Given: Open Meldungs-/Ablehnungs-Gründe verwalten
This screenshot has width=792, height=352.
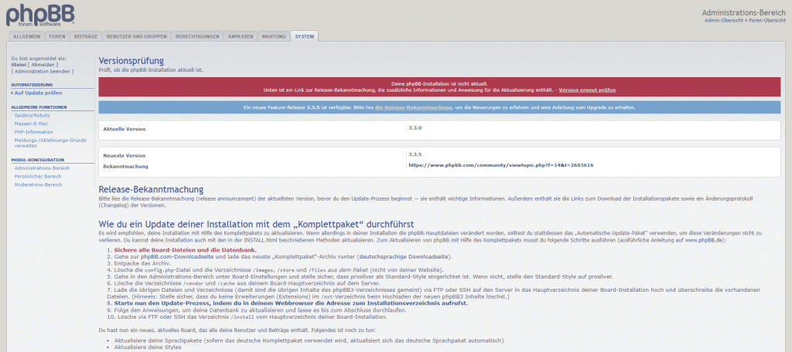Looking at the screenshot, I should click(50, 143).
